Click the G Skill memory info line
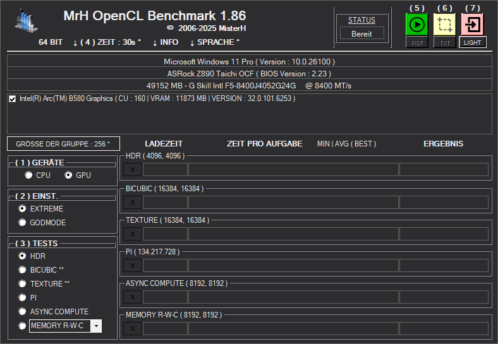This screenshot has height=344, width=498. (x=250, y=86)
